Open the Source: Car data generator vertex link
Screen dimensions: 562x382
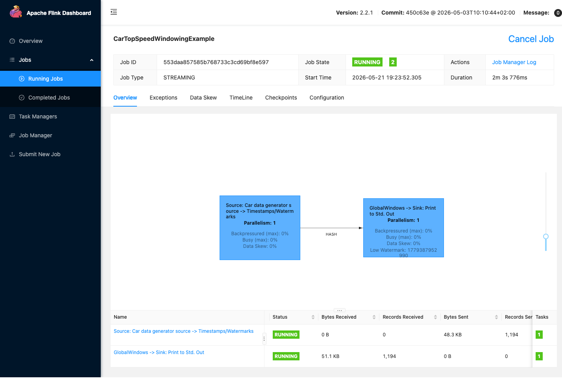183,331
